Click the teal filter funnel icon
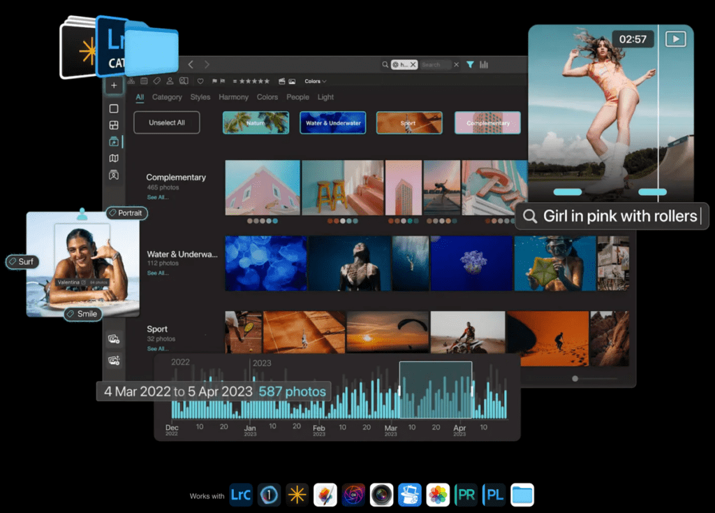715x513 pixels. click(x=470, y=64)
